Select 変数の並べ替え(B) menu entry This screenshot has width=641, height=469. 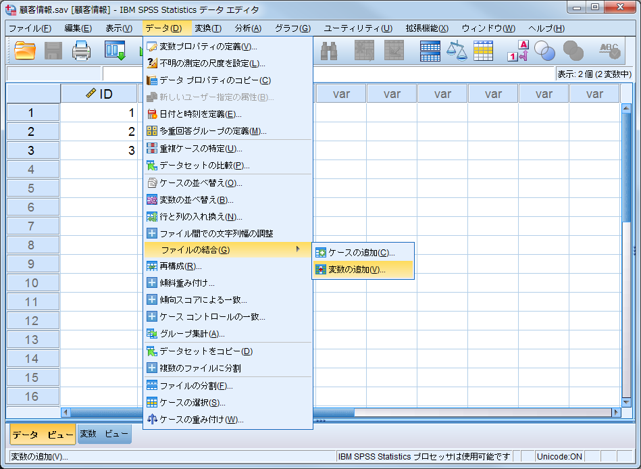tap(228, 200)
